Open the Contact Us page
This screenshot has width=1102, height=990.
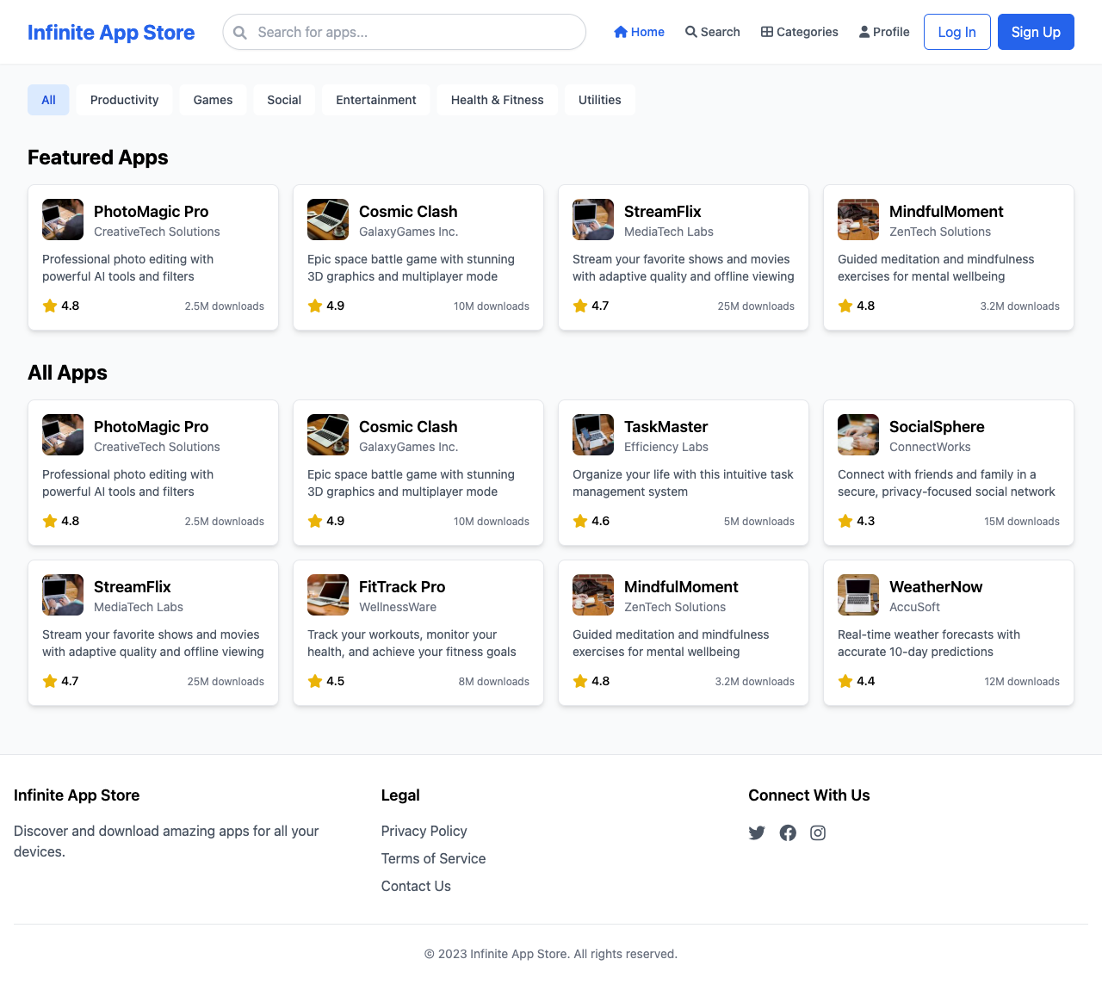pyautogui.click(x=416, y=887)
